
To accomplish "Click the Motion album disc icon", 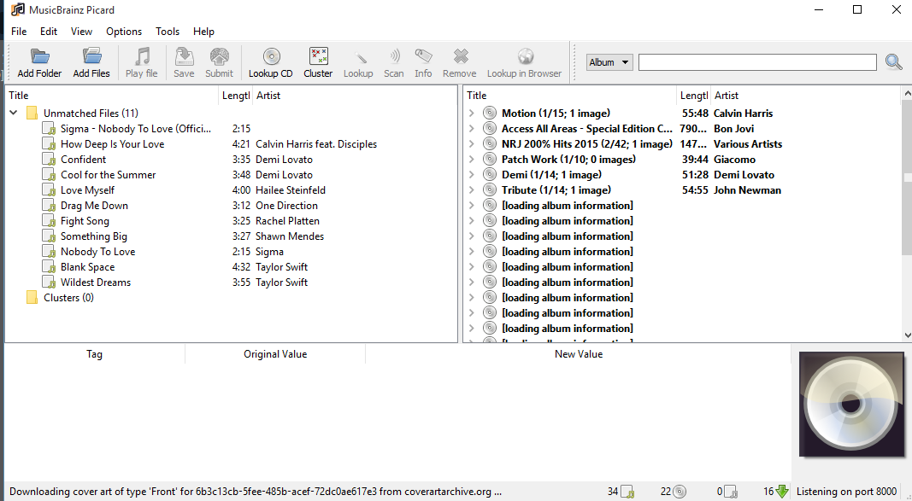I will pos(490,114).
